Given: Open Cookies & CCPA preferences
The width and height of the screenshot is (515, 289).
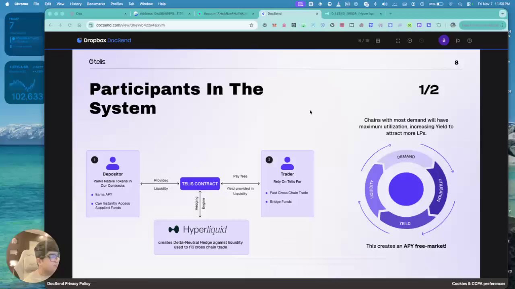Looking at the screenshot, I should [478, 283].
